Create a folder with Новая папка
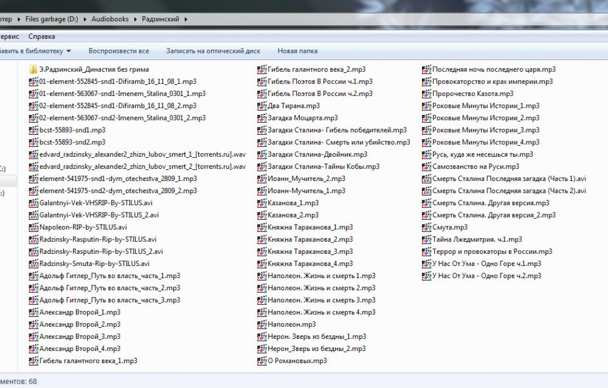608x388 pixels. pos(297,51)
